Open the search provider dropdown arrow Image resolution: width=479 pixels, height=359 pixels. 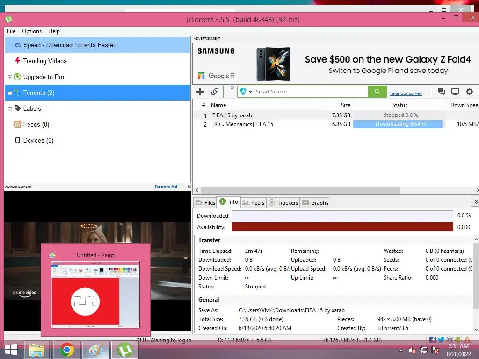click(x=251, y=92)
